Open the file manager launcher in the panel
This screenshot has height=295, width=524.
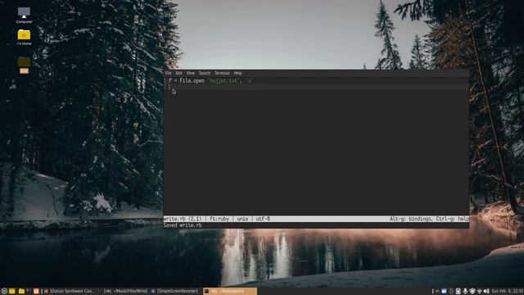click(x=21, y=292)
